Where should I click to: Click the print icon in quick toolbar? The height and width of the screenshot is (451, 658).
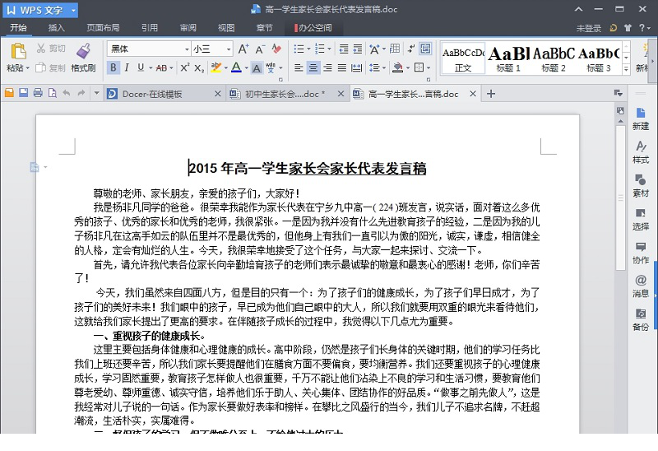click(x=38, y=93)
